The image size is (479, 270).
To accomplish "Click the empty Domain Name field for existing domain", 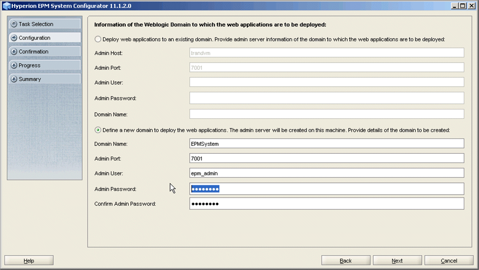I will click(327, 114).
